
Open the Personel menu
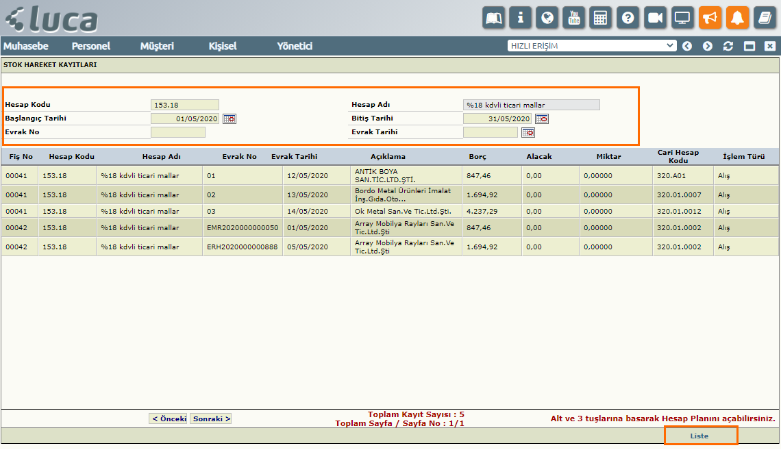[90, 47]
